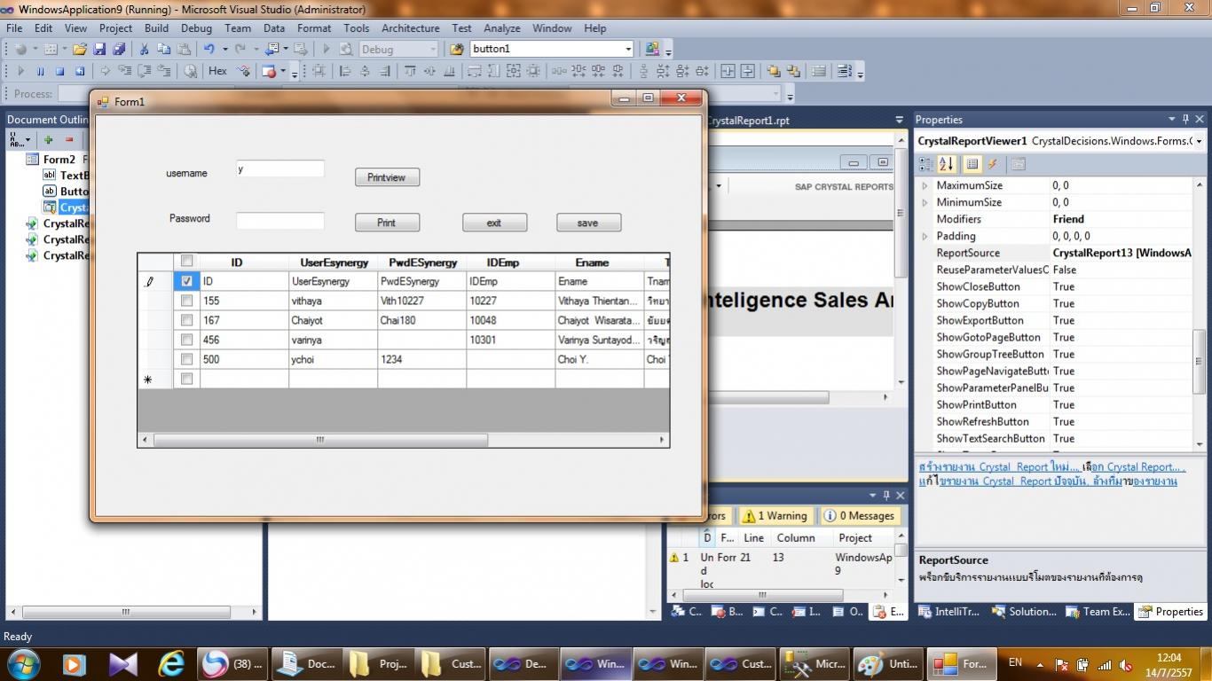This screenshot has width=1212, height=681.
Task: Open Internet Explorer from the taskbar
Action: pyautogui.click(x=171, y=663)
